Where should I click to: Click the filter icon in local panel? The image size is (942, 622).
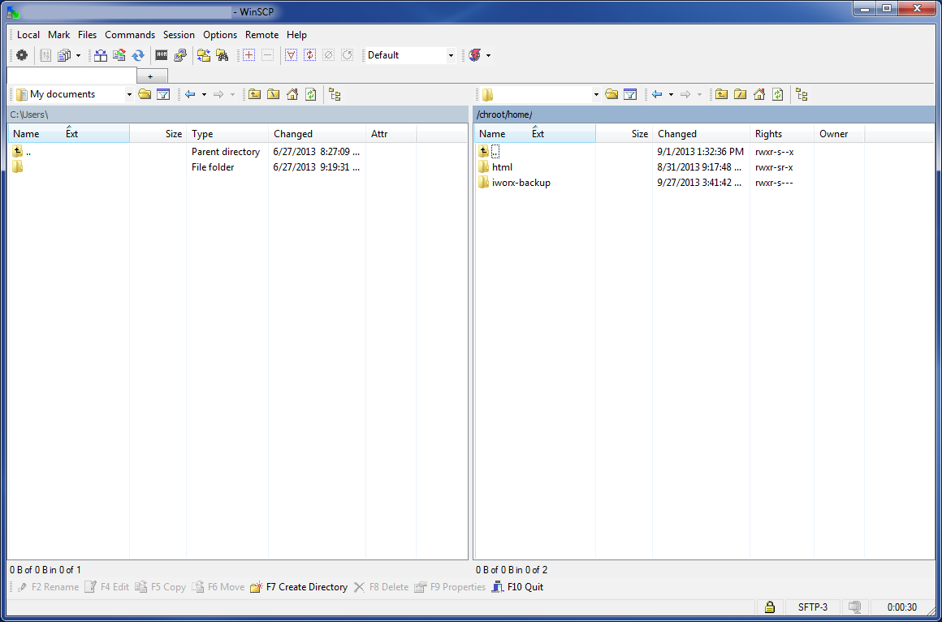[163, 94]
